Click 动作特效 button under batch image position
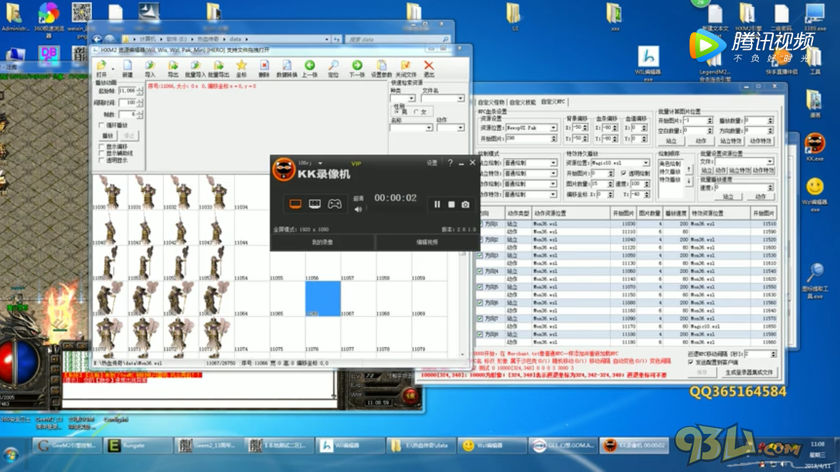The height and width of the screenshot is (472, 840). click(x=760, y=141)
